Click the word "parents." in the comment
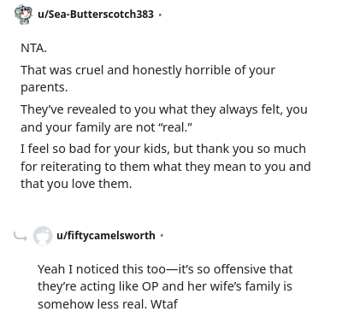342x335 pixels. pyautogui.click(x=44, y=87)
